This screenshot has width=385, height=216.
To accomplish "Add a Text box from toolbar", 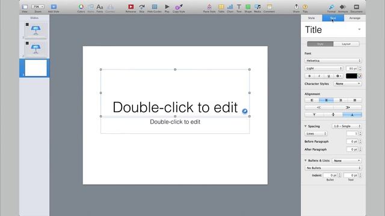I will [x=239, y=7].
